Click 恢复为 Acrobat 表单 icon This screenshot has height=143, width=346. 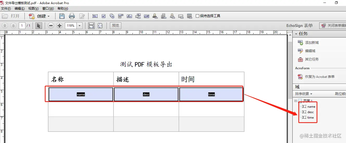pyautogui.click(x=300, y=77)
